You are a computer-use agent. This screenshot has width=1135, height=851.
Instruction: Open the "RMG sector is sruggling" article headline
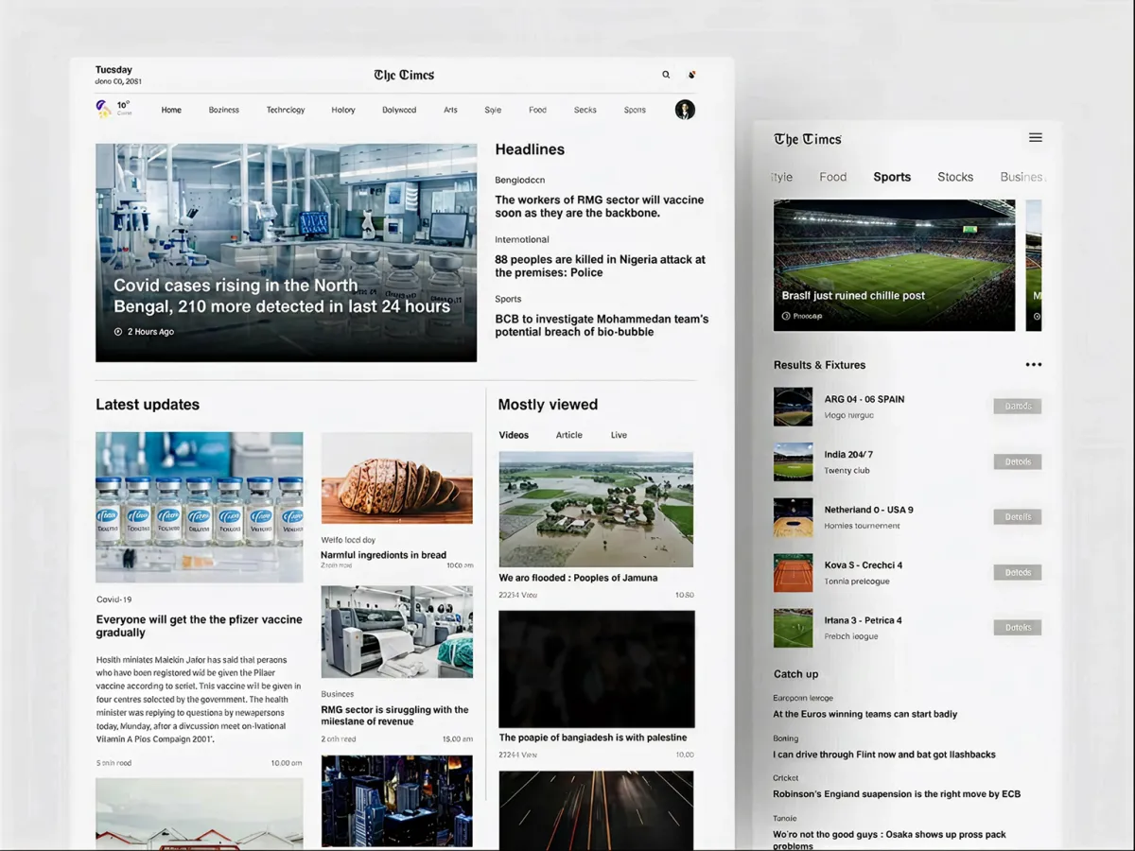(394, 716)
